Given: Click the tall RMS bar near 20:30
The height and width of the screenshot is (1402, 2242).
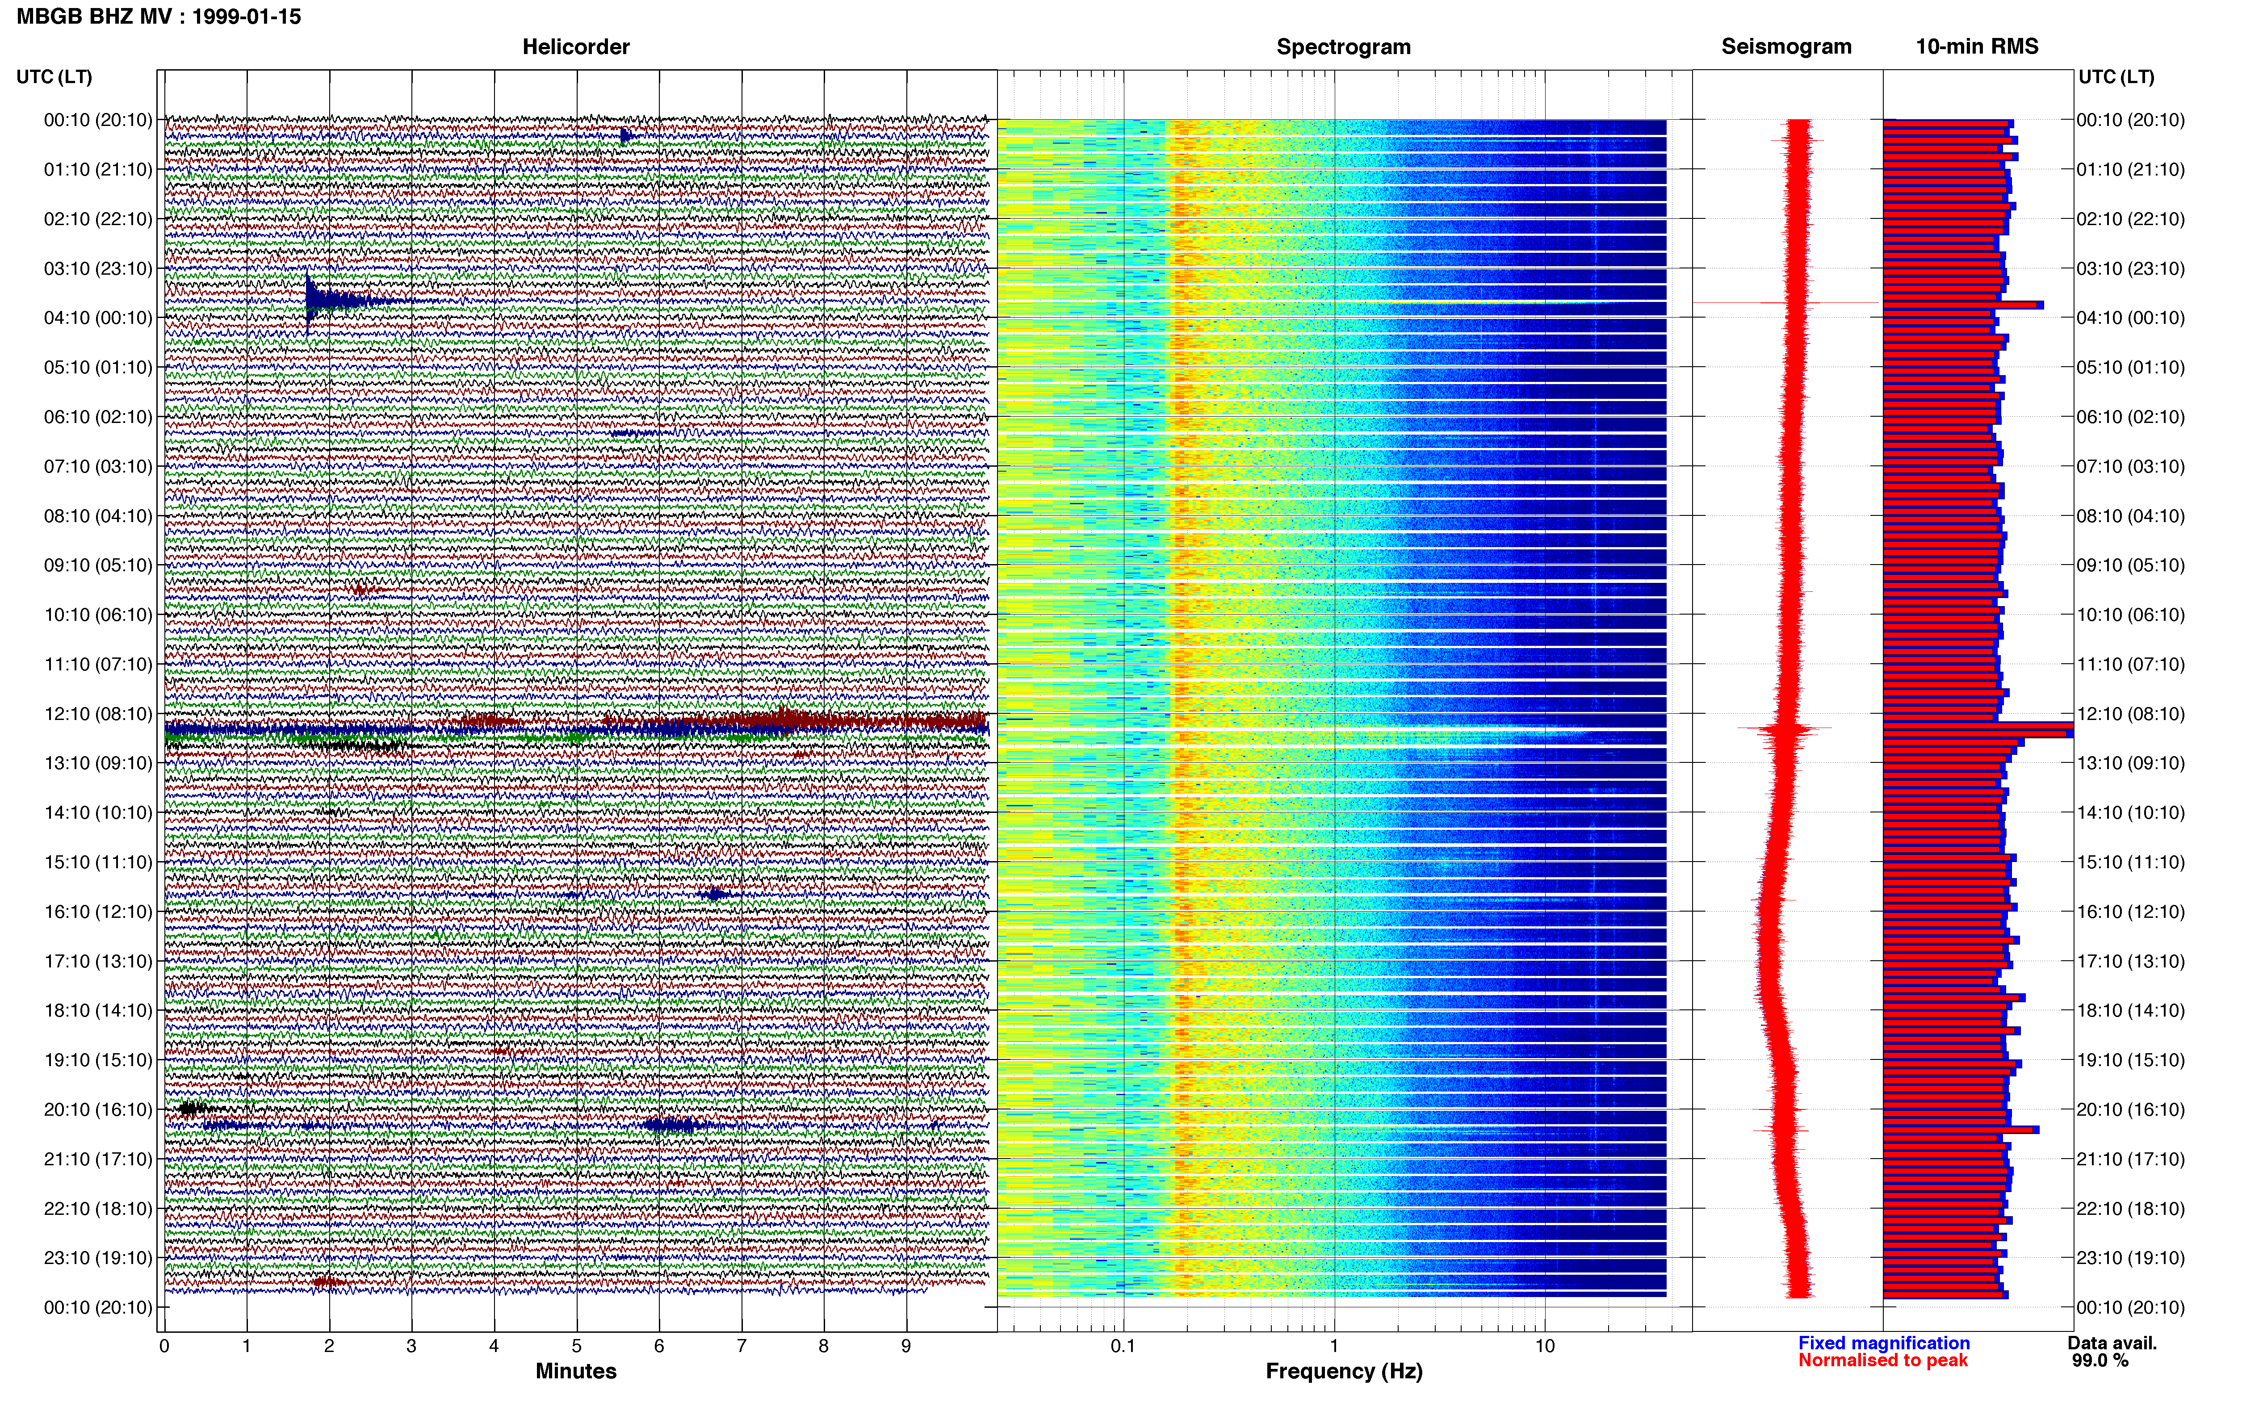Looking at the screenshot, I should [x=1961, y=1130].
